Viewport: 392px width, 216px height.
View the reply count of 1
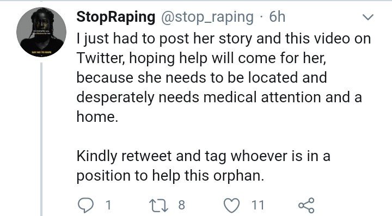(x=108, y=205)
